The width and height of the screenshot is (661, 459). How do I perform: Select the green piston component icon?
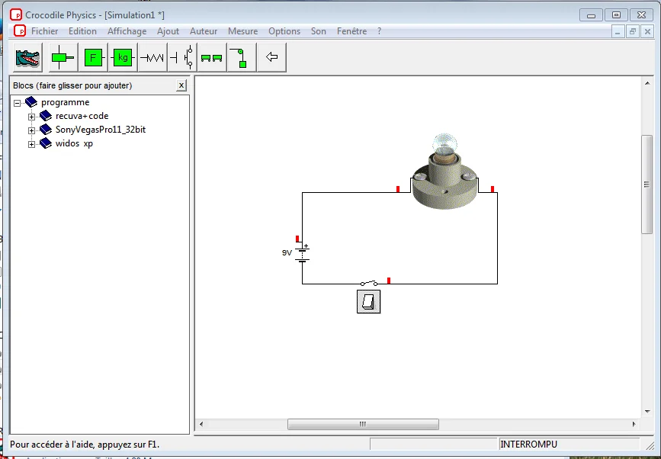pos(63,58)
